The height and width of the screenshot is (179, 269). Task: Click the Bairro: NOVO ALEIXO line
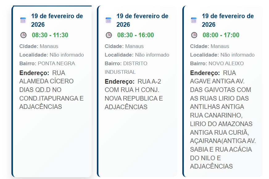coord(217,64)
